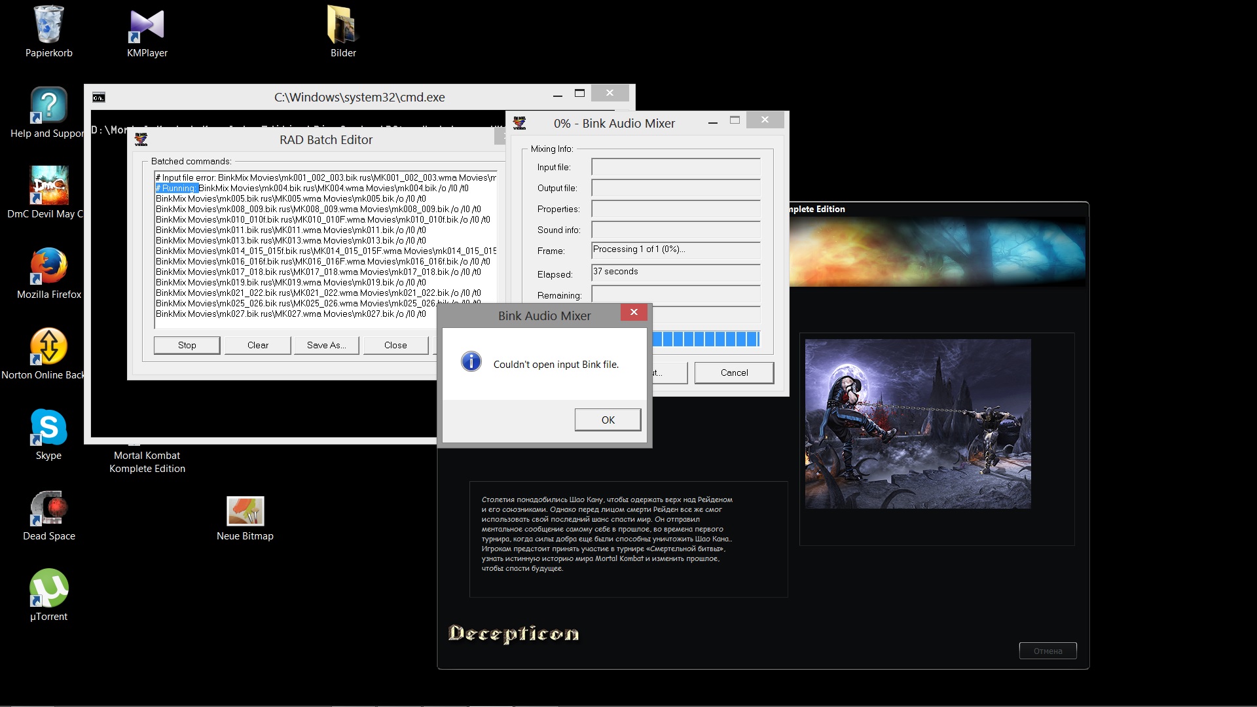
Task: Select the Input file error batch line
Action: pyautogui.click(x=326, y=177)
